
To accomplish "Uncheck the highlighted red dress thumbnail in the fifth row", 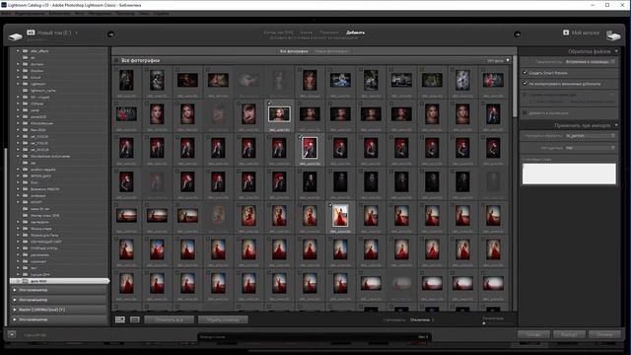I will 331,205.
